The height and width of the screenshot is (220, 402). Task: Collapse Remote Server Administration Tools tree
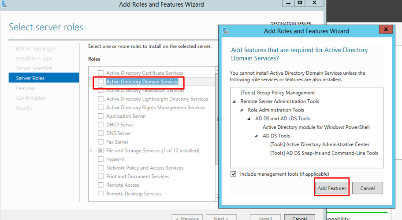pos(235,101)
